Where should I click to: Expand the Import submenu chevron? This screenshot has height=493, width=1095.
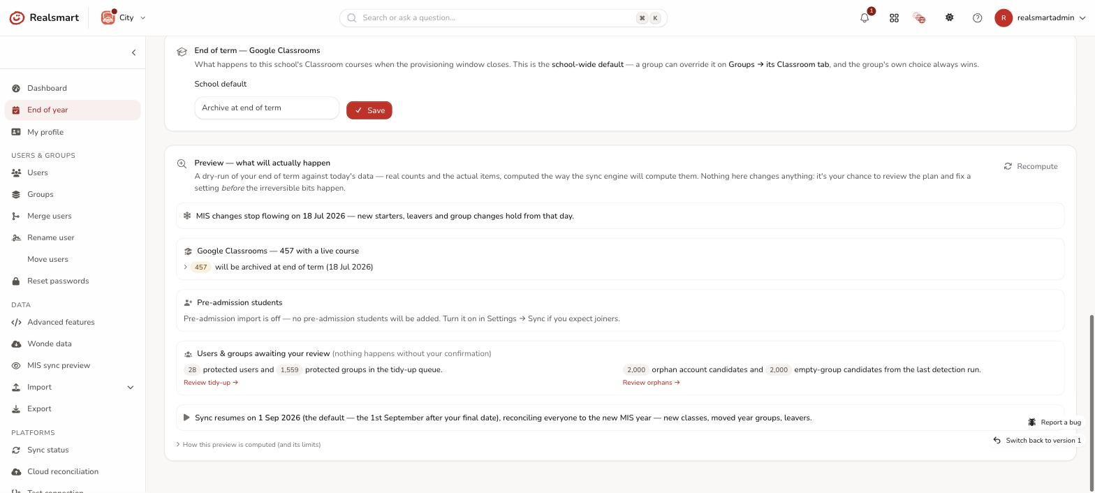(130, 387)
